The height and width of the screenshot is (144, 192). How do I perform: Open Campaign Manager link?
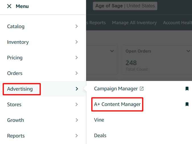[x=116, y=89]
